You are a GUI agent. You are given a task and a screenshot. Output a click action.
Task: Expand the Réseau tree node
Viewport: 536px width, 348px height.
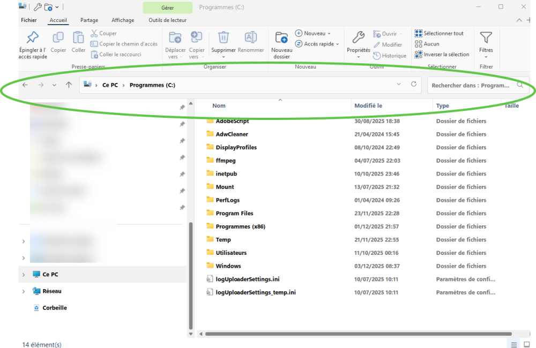tap(23, 291)
